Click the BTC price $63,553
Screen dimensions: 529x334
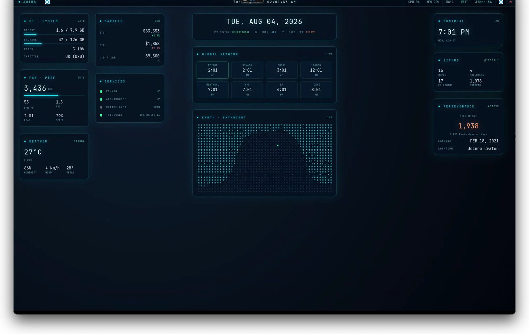coord(151,31)
